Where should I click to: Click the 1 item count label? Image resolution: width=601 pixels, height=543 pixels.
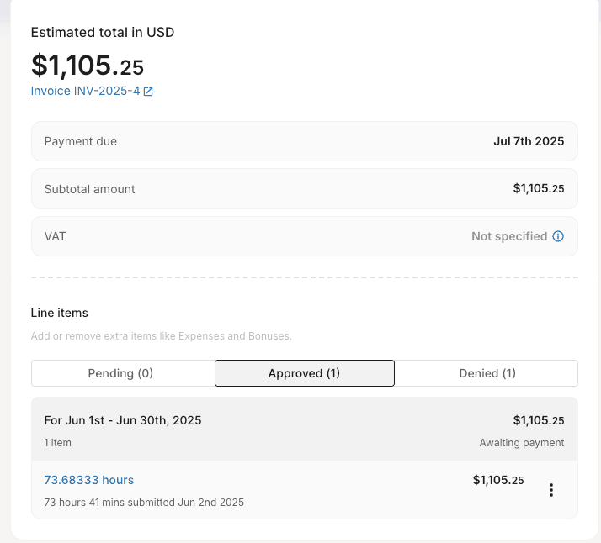coord(58,443)
